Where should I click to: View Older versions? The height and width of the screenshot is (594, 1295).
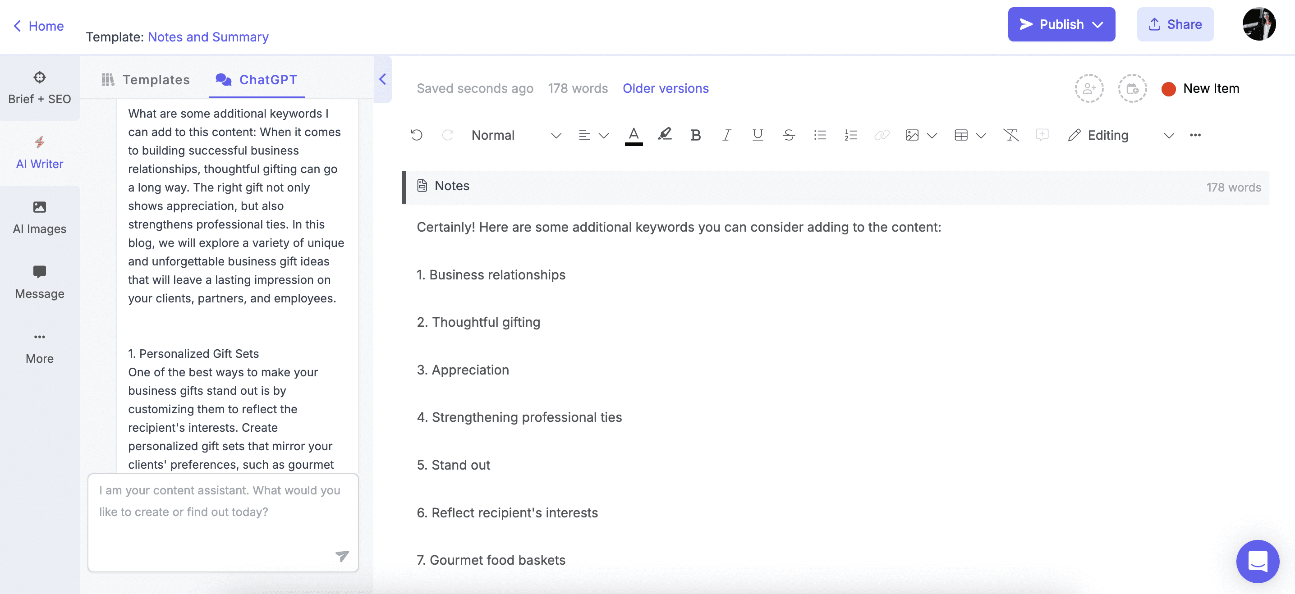(666, 88)
